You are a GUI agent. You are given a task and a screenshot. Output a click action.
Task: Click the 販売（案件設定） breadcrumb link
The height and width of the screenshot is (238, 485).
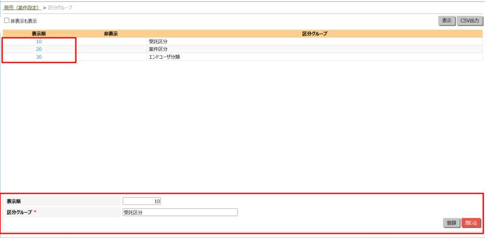22,8
